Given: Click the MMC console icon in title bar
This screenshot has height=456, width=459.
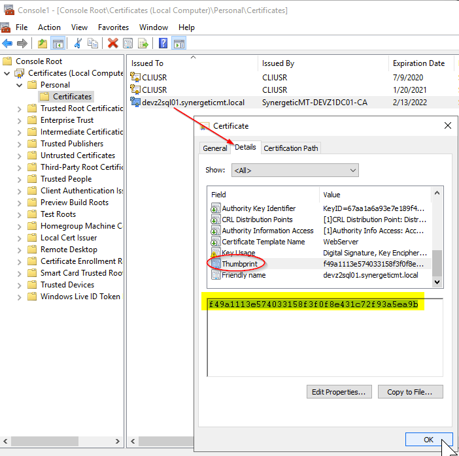Looking at the screenshot, I should [8, 10].
